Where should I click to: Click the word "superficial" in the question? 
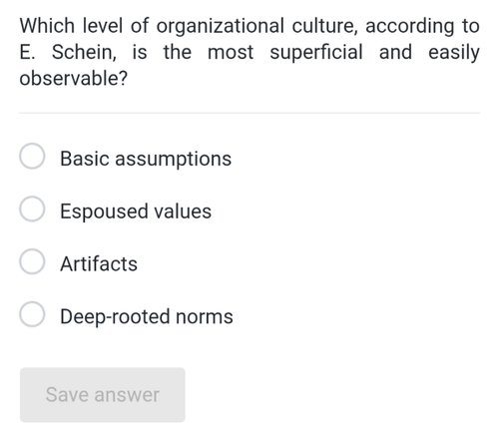click(x=316, y=53)
